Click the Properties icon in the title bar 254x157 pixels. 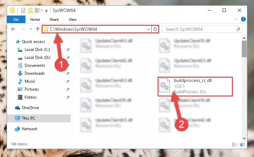point(23,11)
